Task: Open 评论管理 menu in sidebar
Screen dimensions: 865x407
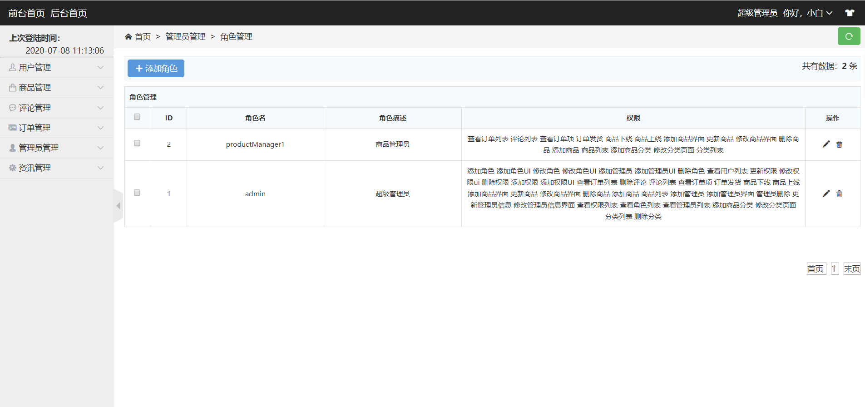Action: [x=56, y=108]
